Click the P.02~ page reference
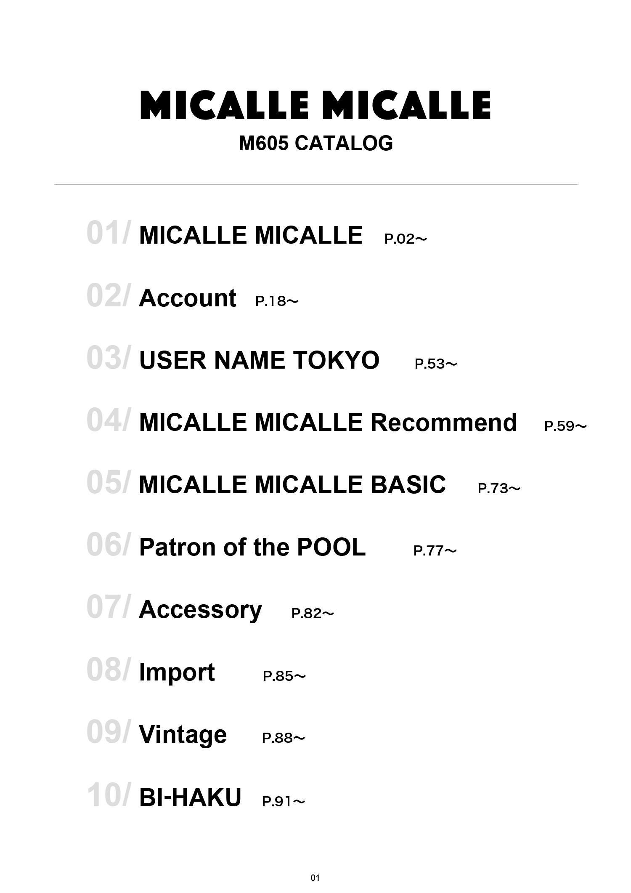This screenshot has height=893, width=631. coord(406,239)
